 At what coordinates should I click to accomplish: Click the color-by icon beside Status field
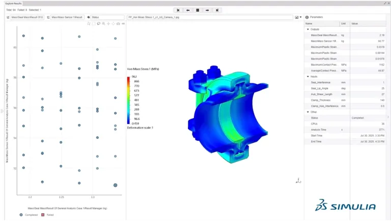point(88,17)
